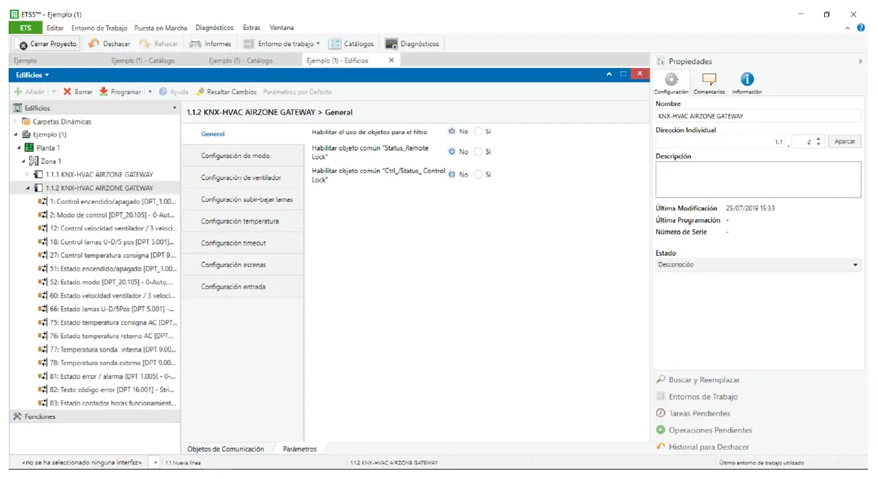878x479 pixels.
Task: Open the Configuración escenas page
Action: click(x=242, y=264)
